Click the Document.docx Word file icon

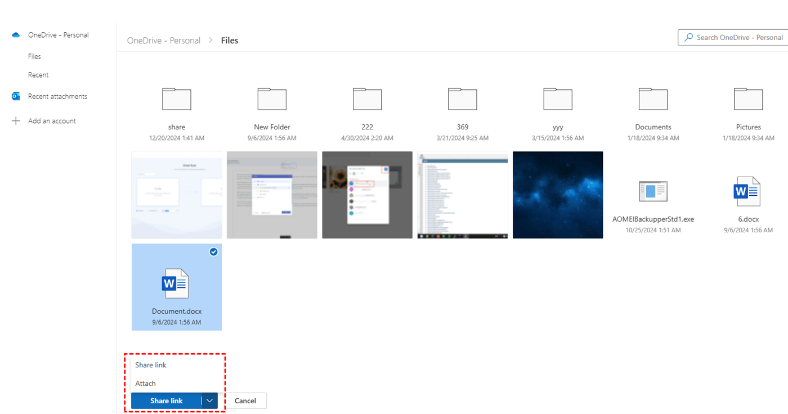(x=176, y=283)
